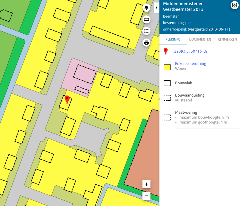The image size is (240, 206).
Task: Click the orange-brown zone on the map
Action: 143,150
